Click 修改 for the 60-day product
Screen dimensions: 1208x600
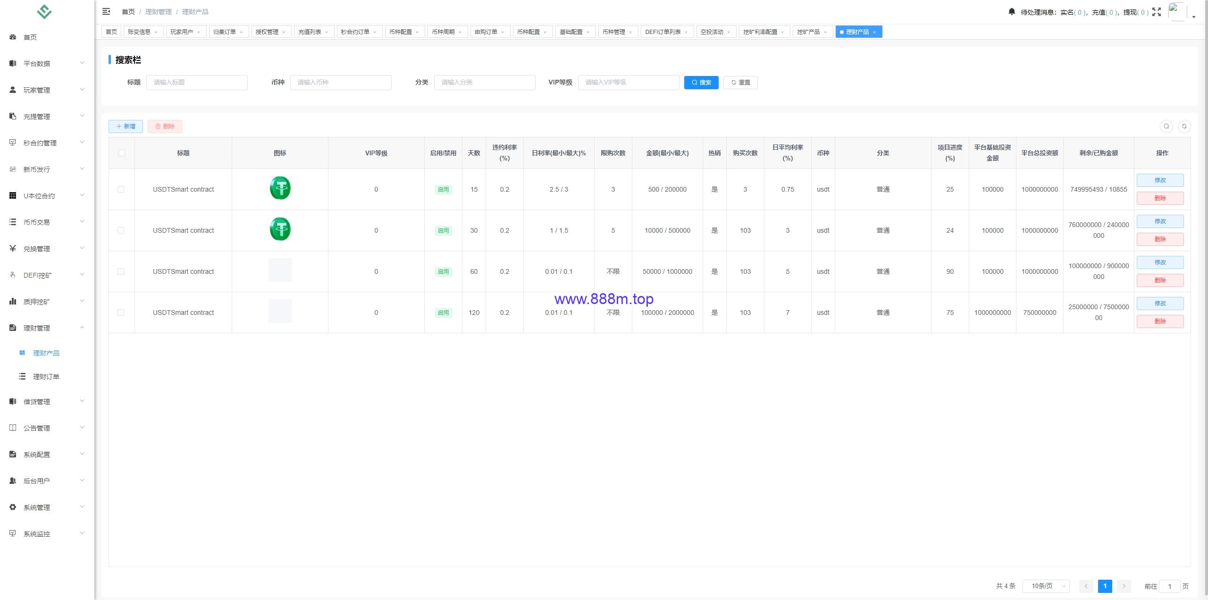1160,262
